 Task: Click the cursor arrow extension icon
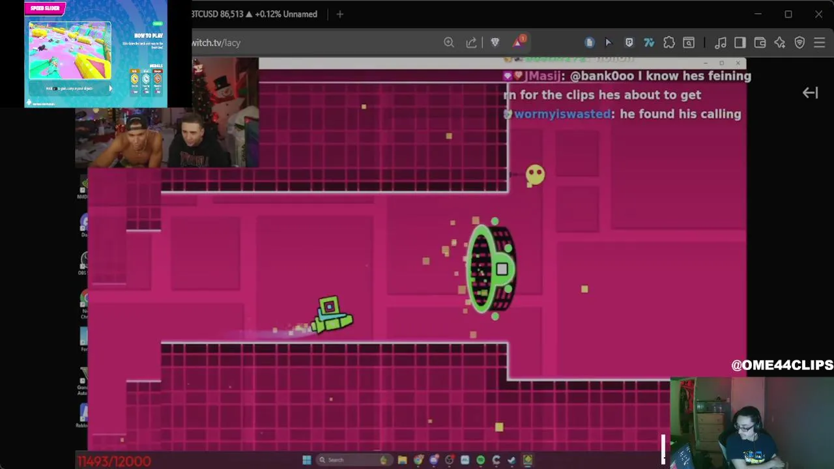pyautogui.click(x=609, y=42)
